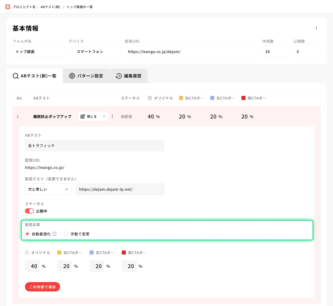Click the 作成数 field showing 10
Screen dimensions: 333x306
pos(276,51)
